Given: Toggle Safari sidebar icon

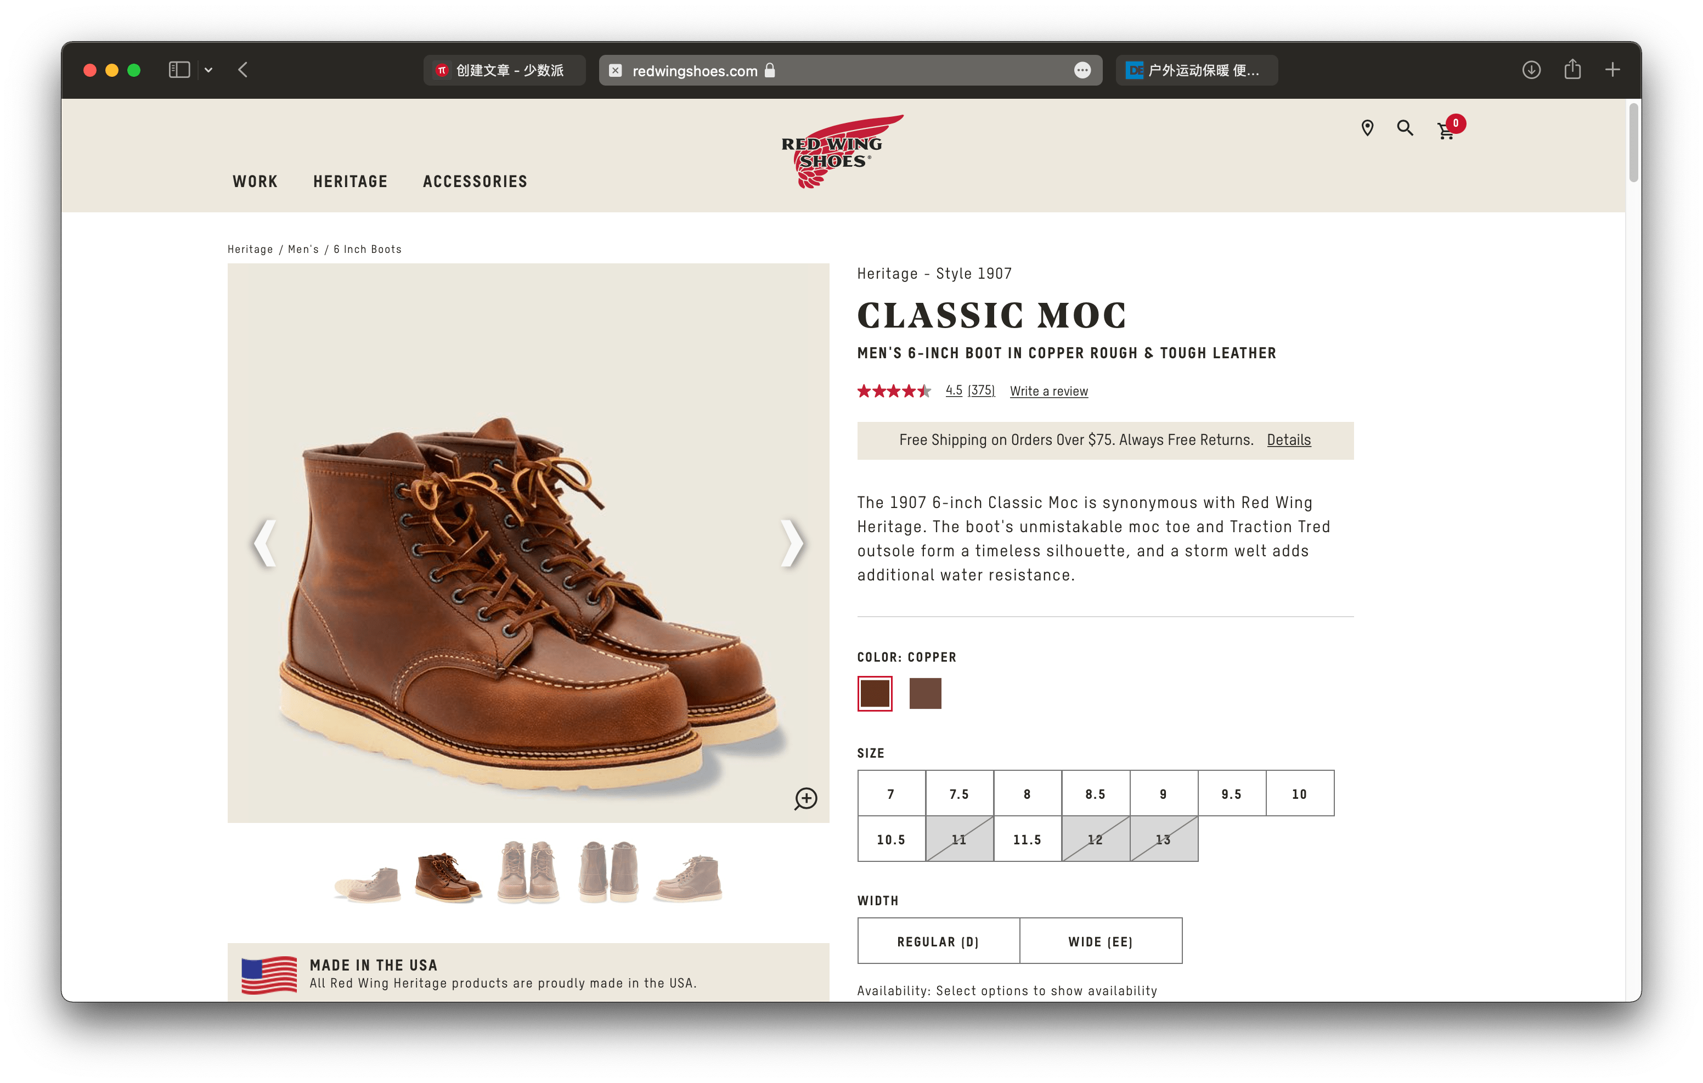Looking at the screenshot, I should [x=179, y=70].
